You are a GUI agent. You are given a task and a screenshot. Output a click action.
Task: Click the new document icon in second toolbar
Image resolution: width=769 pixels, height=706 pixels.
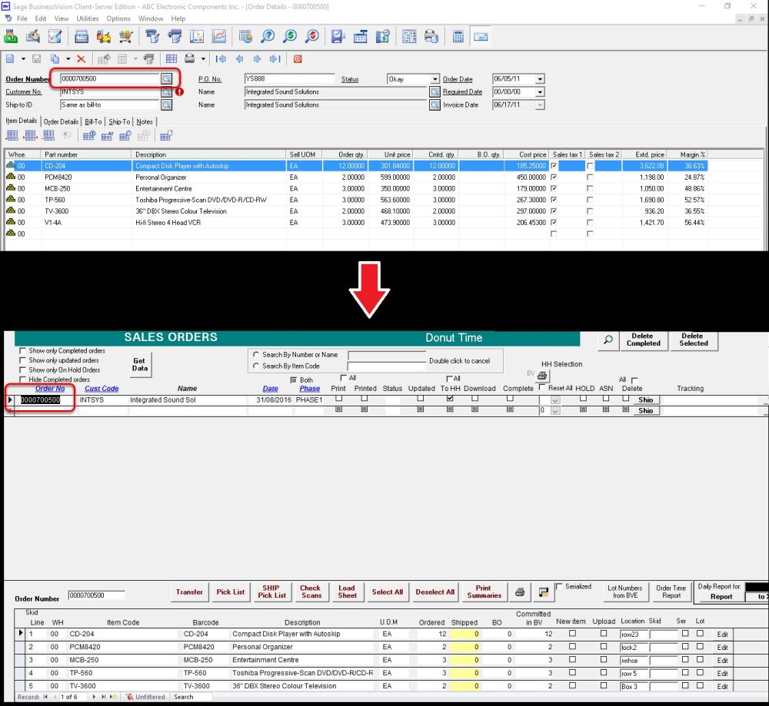coord(10,59)
